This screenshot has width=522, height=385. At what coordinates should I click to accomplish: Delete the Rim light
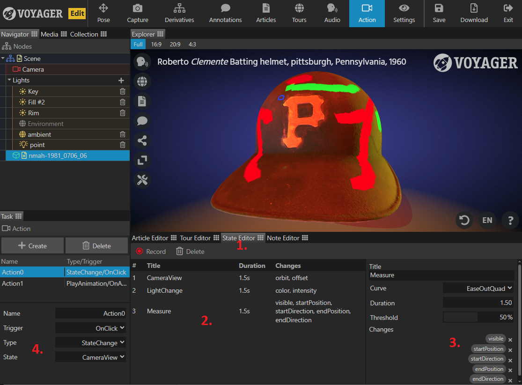[x=123, y=113]
